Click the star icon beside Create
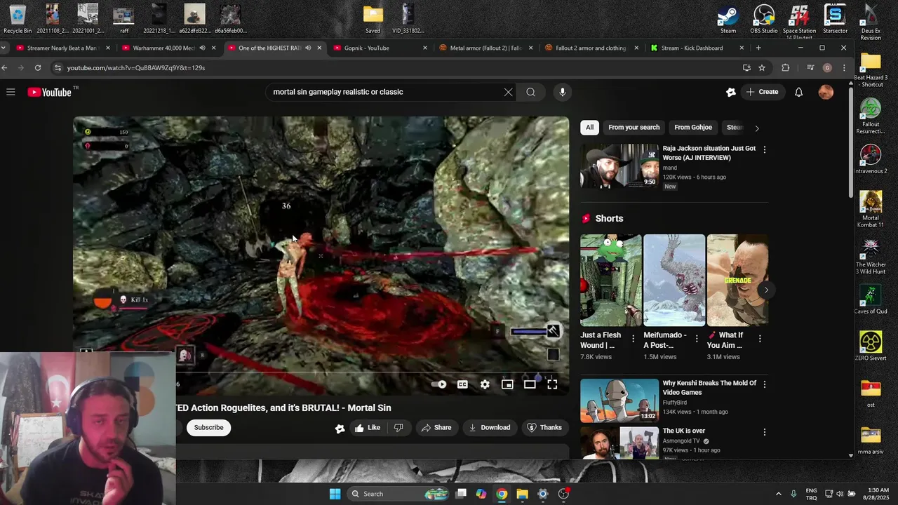The height and width of the screenshot is (505, 898). click(x=731, y=92)
